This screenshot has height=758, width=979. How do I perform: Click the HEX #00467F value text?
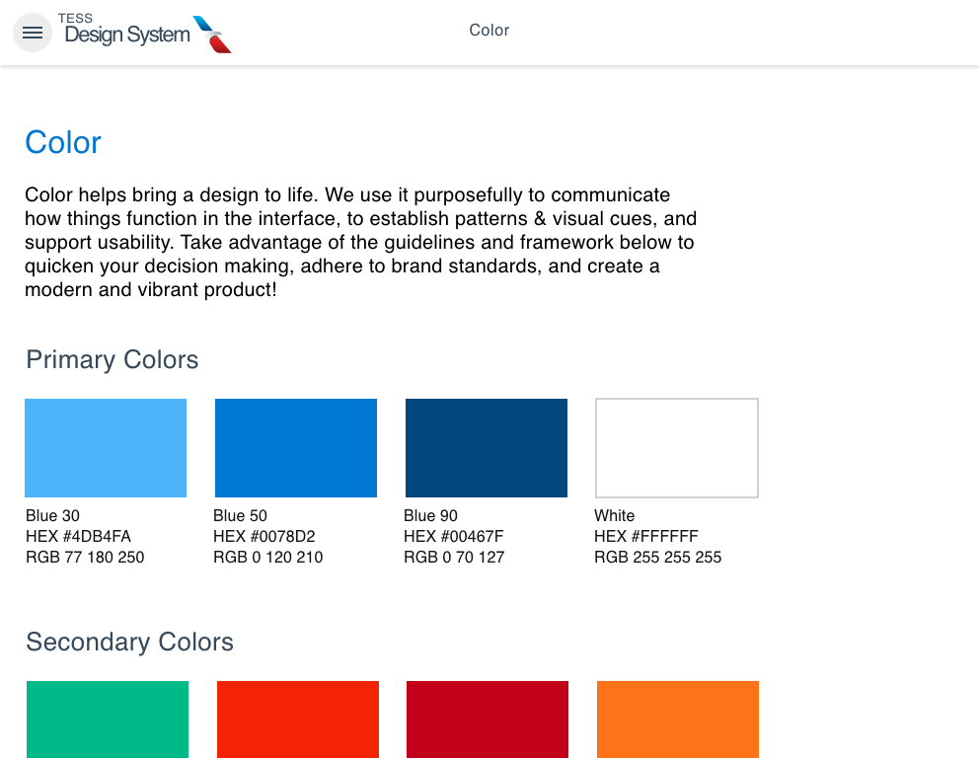tap(454, 536)
